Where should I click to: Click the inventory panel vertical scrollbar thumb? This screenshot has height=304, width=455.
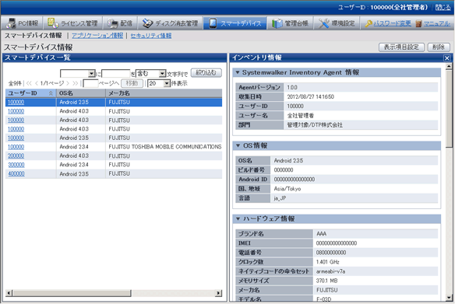(x=449, y=109)
